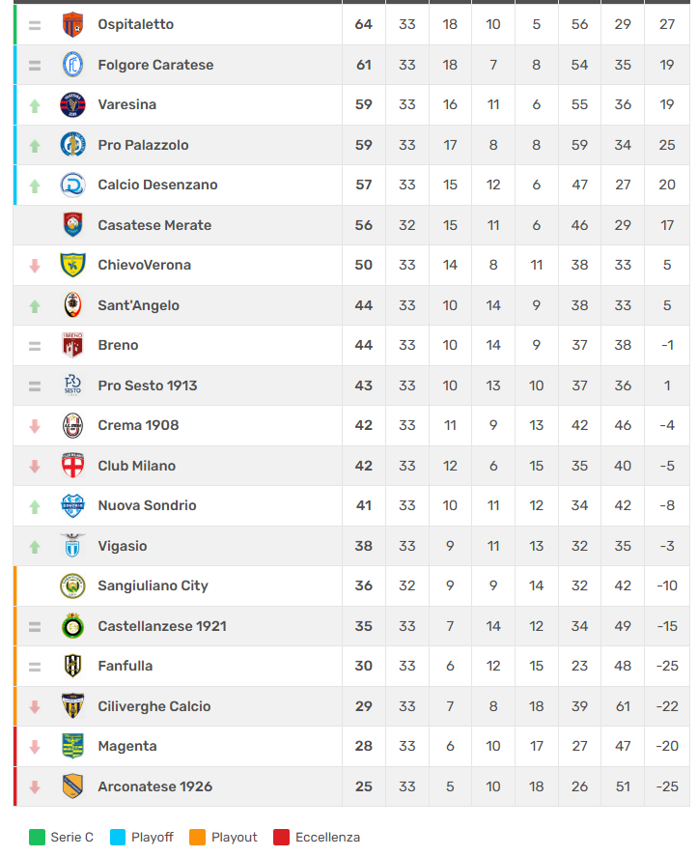
Task: Click the green Serie C legend swatch
Action: 38,837
